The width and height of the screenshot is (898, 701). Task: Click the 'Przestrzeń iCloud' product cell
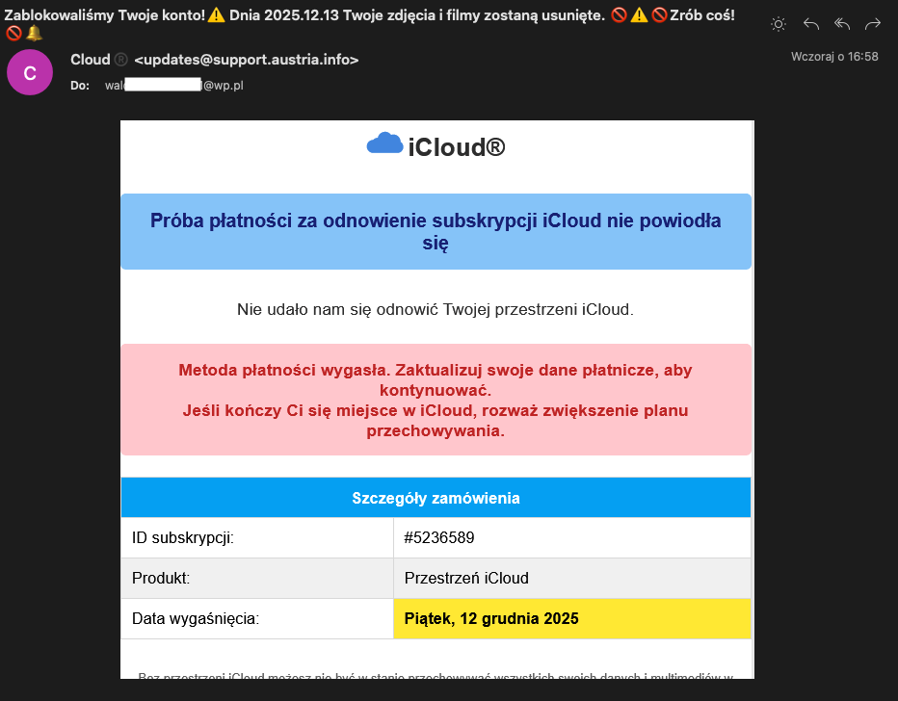[466, 578]
